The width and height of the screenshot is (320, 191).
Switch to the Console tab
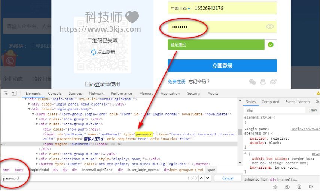click(x=55, y=93)
